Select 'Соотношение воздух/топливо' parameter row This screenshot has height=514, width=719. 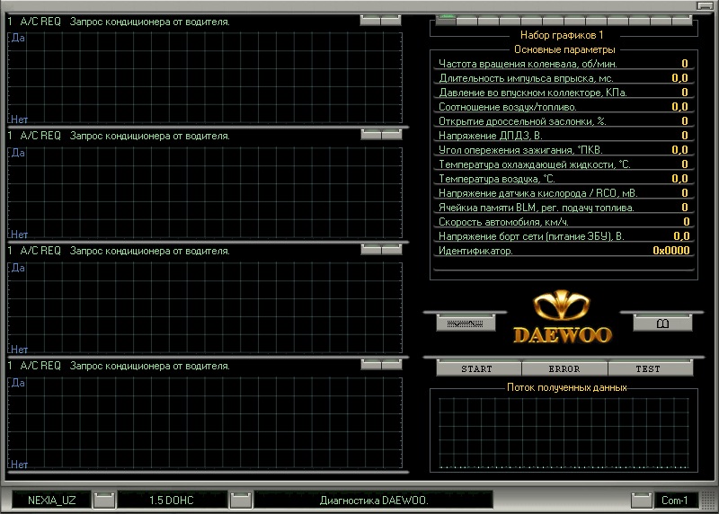point(564,107)
